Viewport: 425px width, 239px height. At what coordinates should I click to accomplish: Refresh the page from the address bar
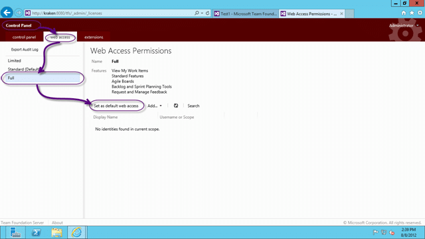click(207, 13)
